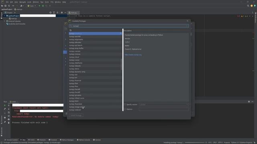Open Search Everywhere magnifier icon at top right
257x144 pixels.
[x=248, y=6]
